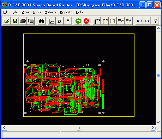The width and height of the screenshot is (162, 139).
Task: Open the File menu
Action: (x=6, y=12)
